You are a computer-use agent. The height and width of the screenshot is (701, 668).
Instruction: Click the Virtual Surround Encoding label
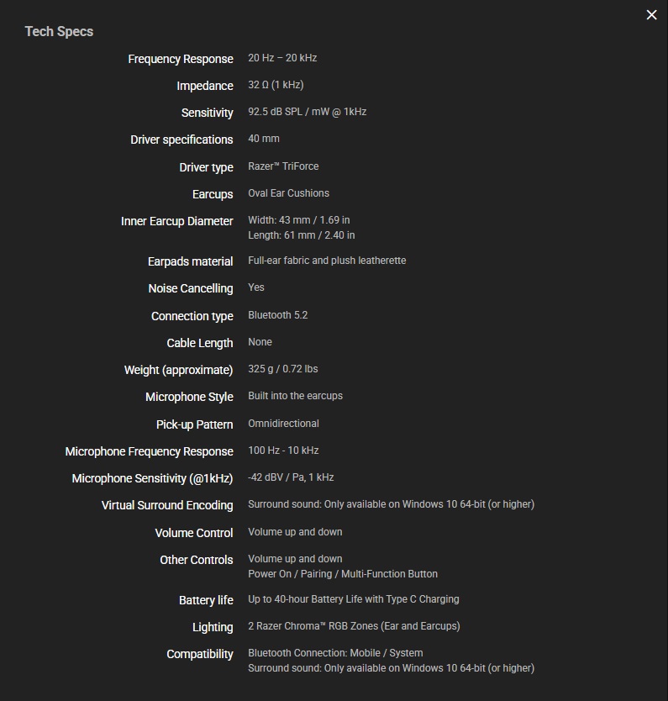167,505
